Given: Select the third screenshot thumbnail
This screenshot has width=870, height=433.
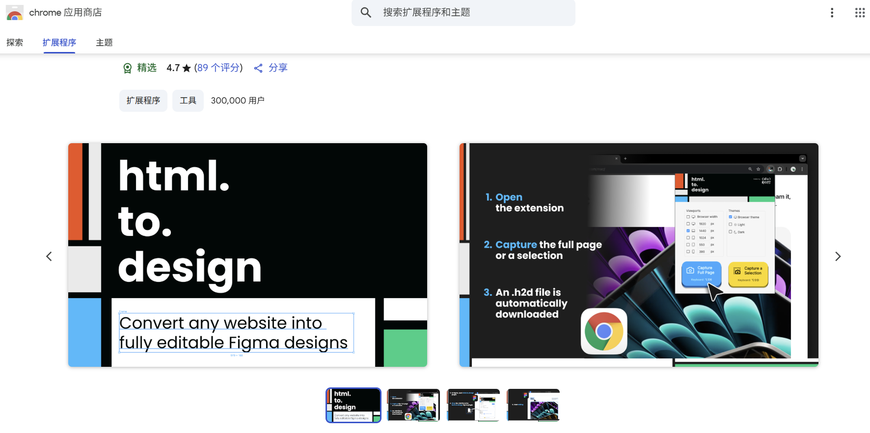Looking at the screenshot, I should pyautogui.click(x=473, y=405).
